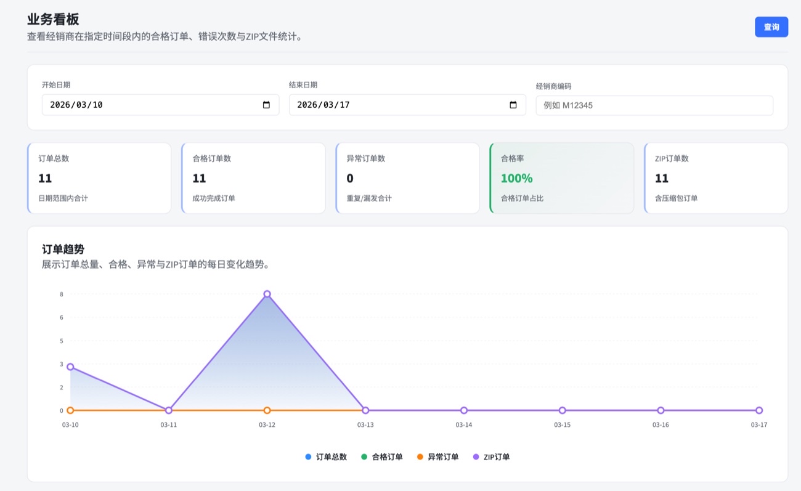Focus the 开始日期 date field

click(160, 105)
